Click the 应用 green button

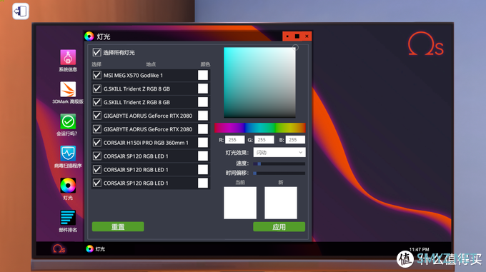point(279,227)
